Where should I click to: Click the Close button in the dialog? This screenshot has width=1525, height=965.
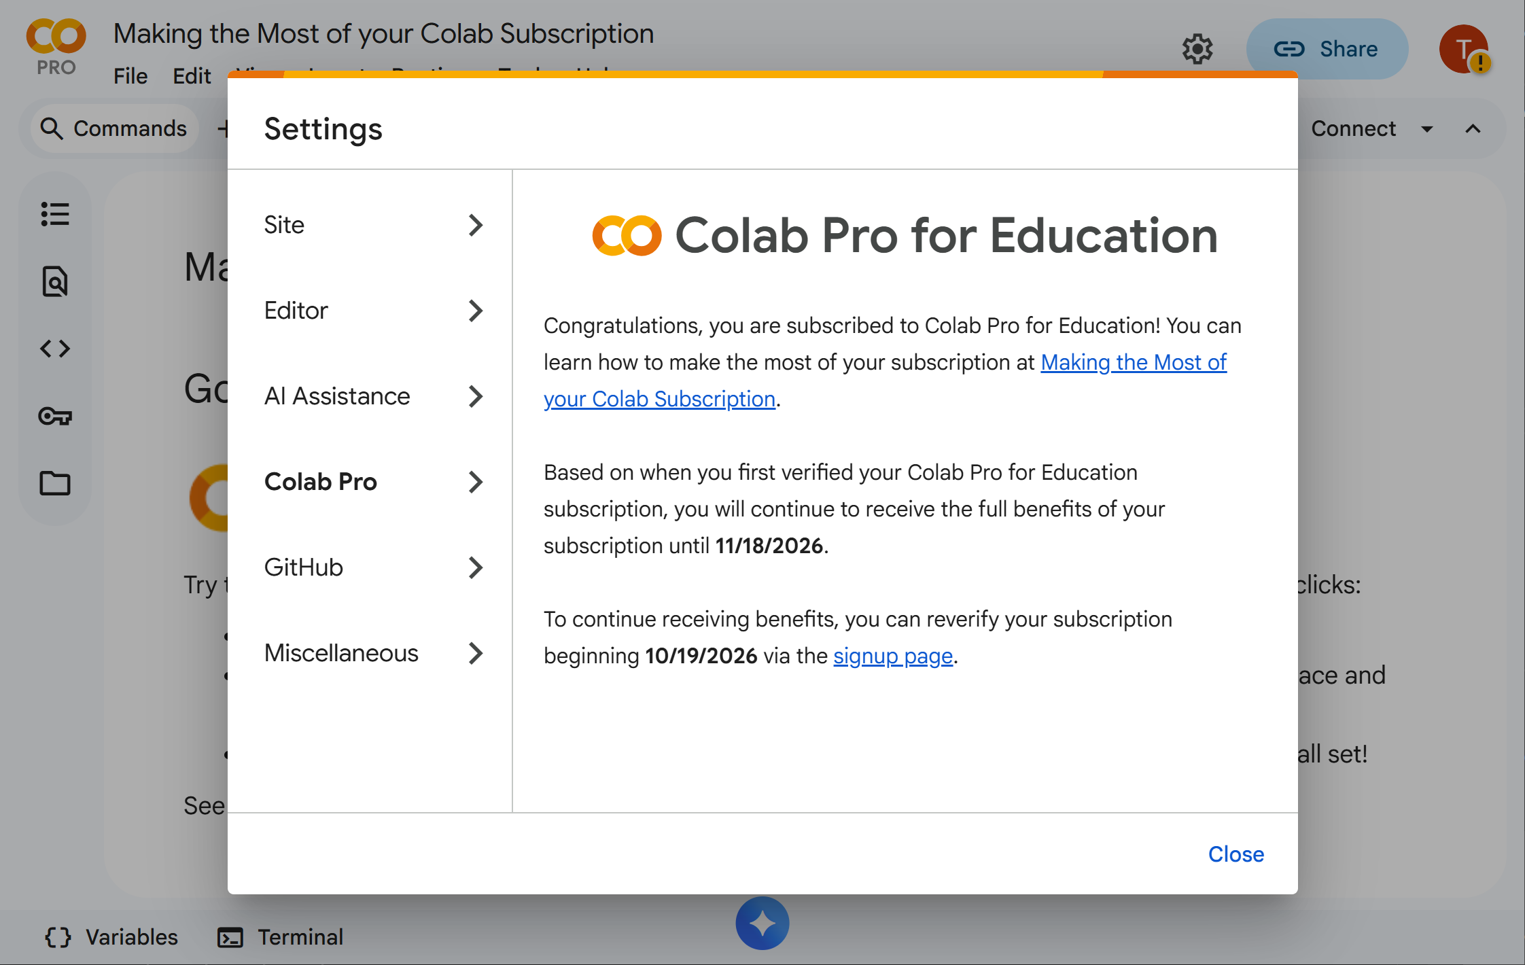[1235, 854]
